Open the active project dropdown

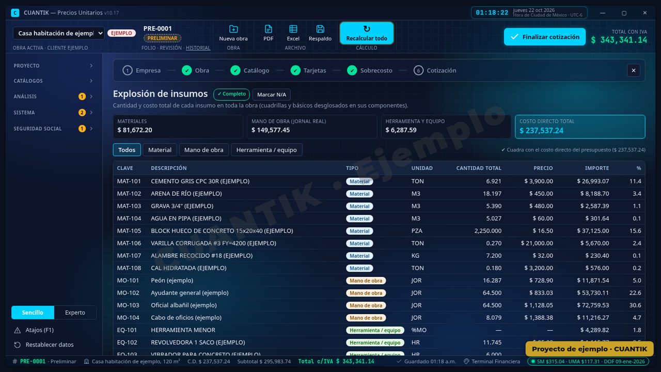click(x=58, y=33)
